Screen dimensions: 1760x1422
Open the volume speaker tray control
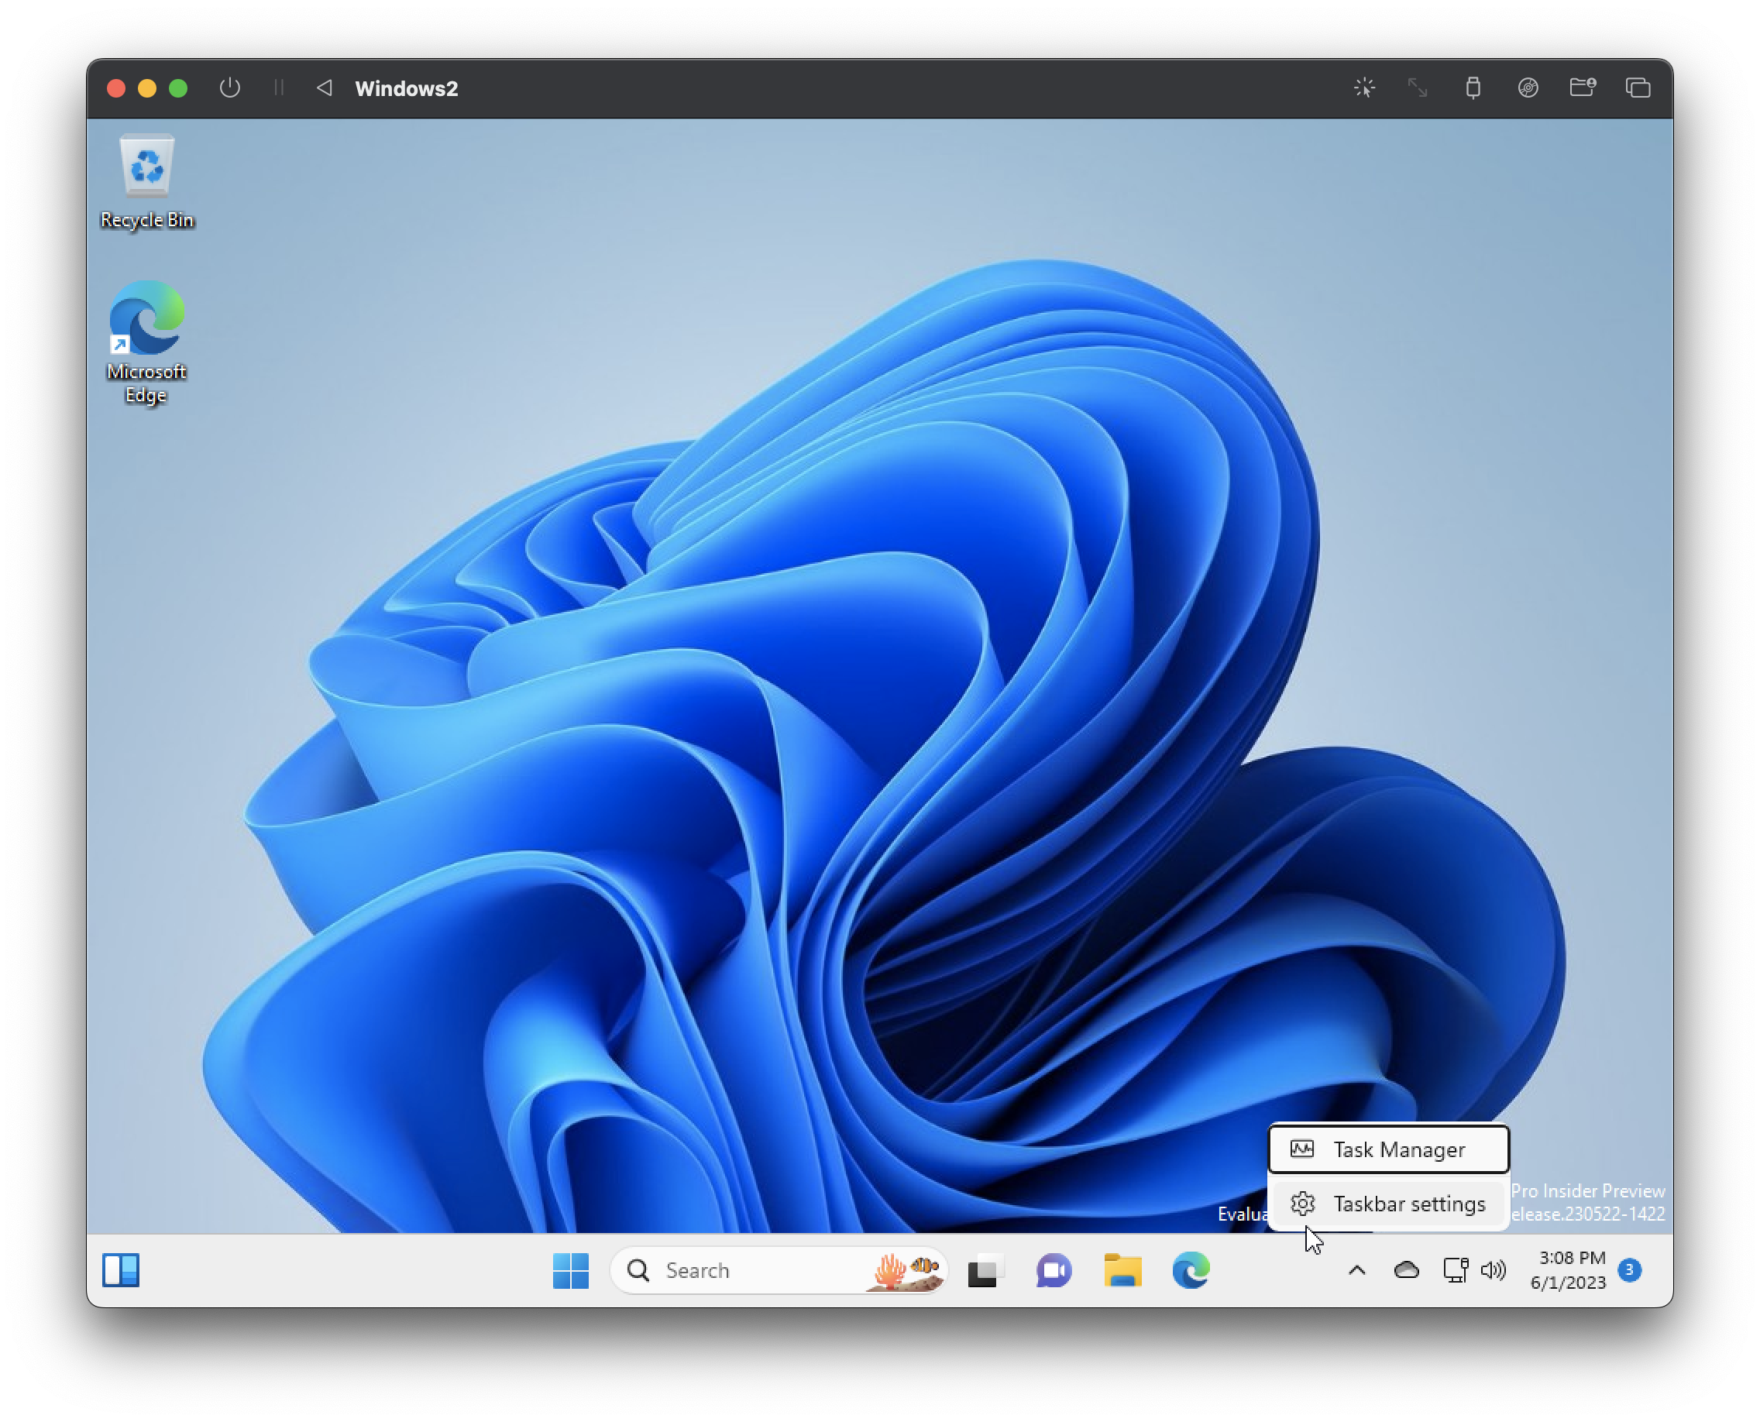(1493, 1270)
